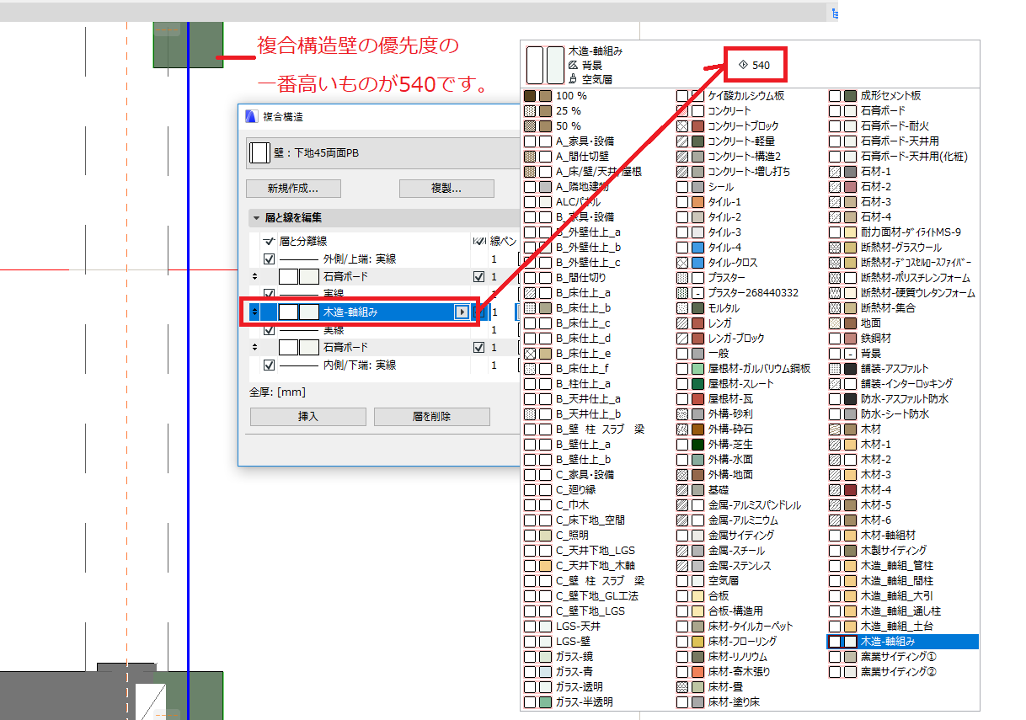Select the コンクリート material icon
Image resolution: width=1026 pixels, height=720 pixels.
pos(691,111)
